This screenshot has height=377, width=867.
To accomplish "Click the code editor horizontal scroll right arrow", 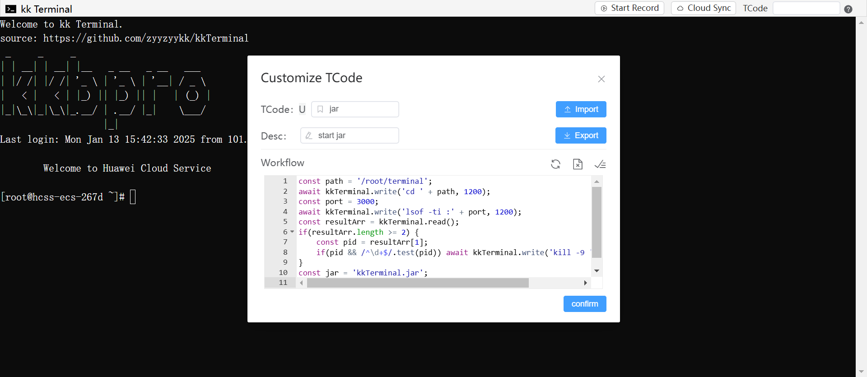I will point(585,283).
